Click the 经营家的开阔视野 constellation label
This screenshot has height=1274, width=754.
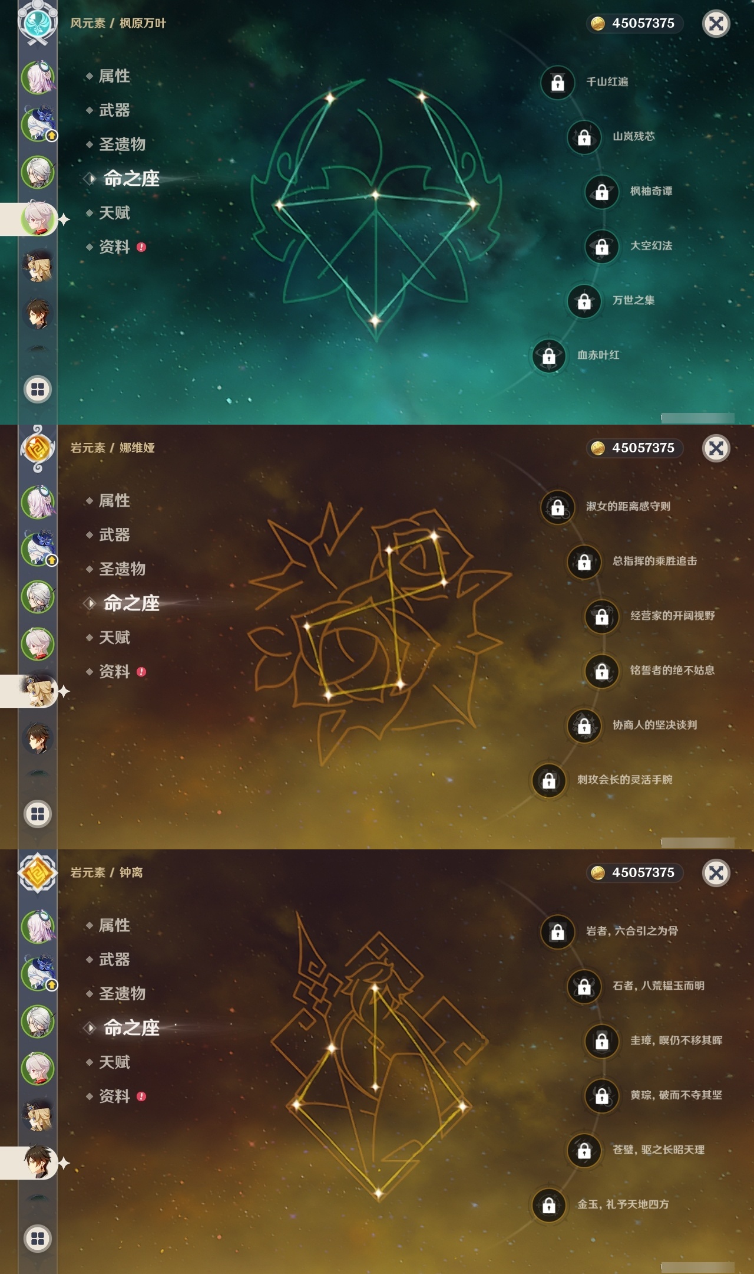click(x=672, y=616)
